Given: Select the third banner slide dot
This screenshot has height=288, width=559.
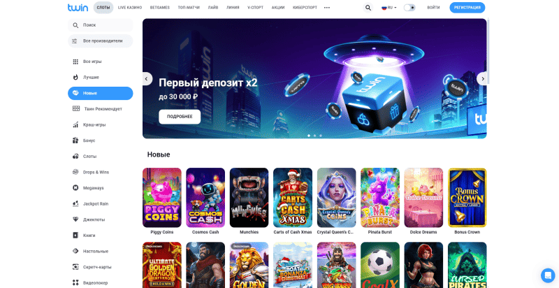Looking at the screenshot, I should pos(321,136).
